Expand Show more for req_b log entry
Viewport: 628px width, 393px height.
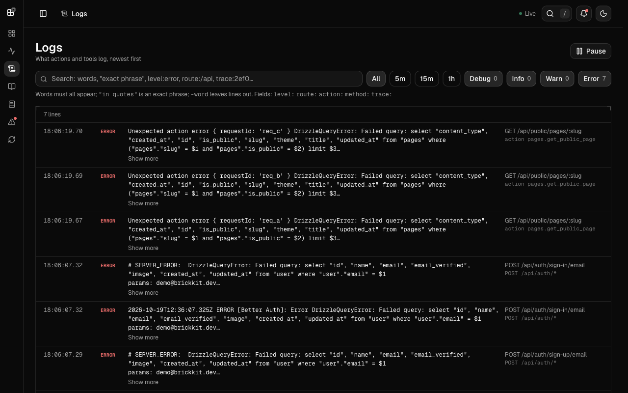[x=143, y=203]
